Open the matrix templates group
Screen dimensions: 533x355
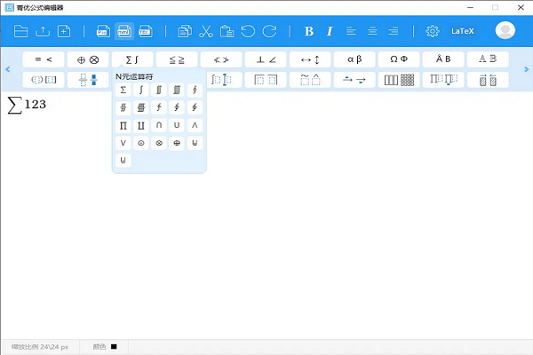(399, 80)
